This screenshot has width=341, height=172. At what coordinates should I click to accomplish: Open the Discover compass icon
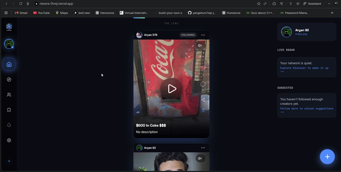(9, 79)
